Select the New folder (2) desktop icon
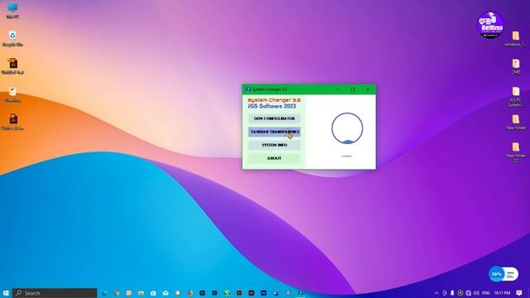 click(515, 152)
